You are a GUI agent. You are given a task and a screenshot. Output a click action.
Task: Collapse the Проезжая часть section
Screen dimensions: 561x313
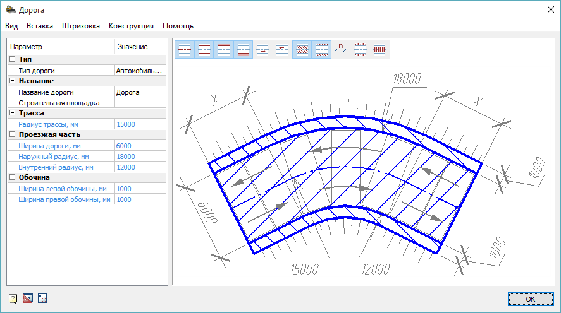(12, 134)
